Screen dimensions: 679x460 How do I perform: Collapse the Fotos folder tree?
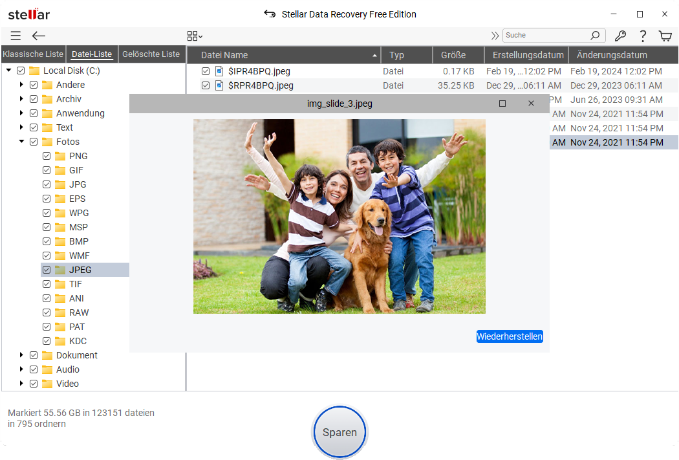tap(21, 142)
